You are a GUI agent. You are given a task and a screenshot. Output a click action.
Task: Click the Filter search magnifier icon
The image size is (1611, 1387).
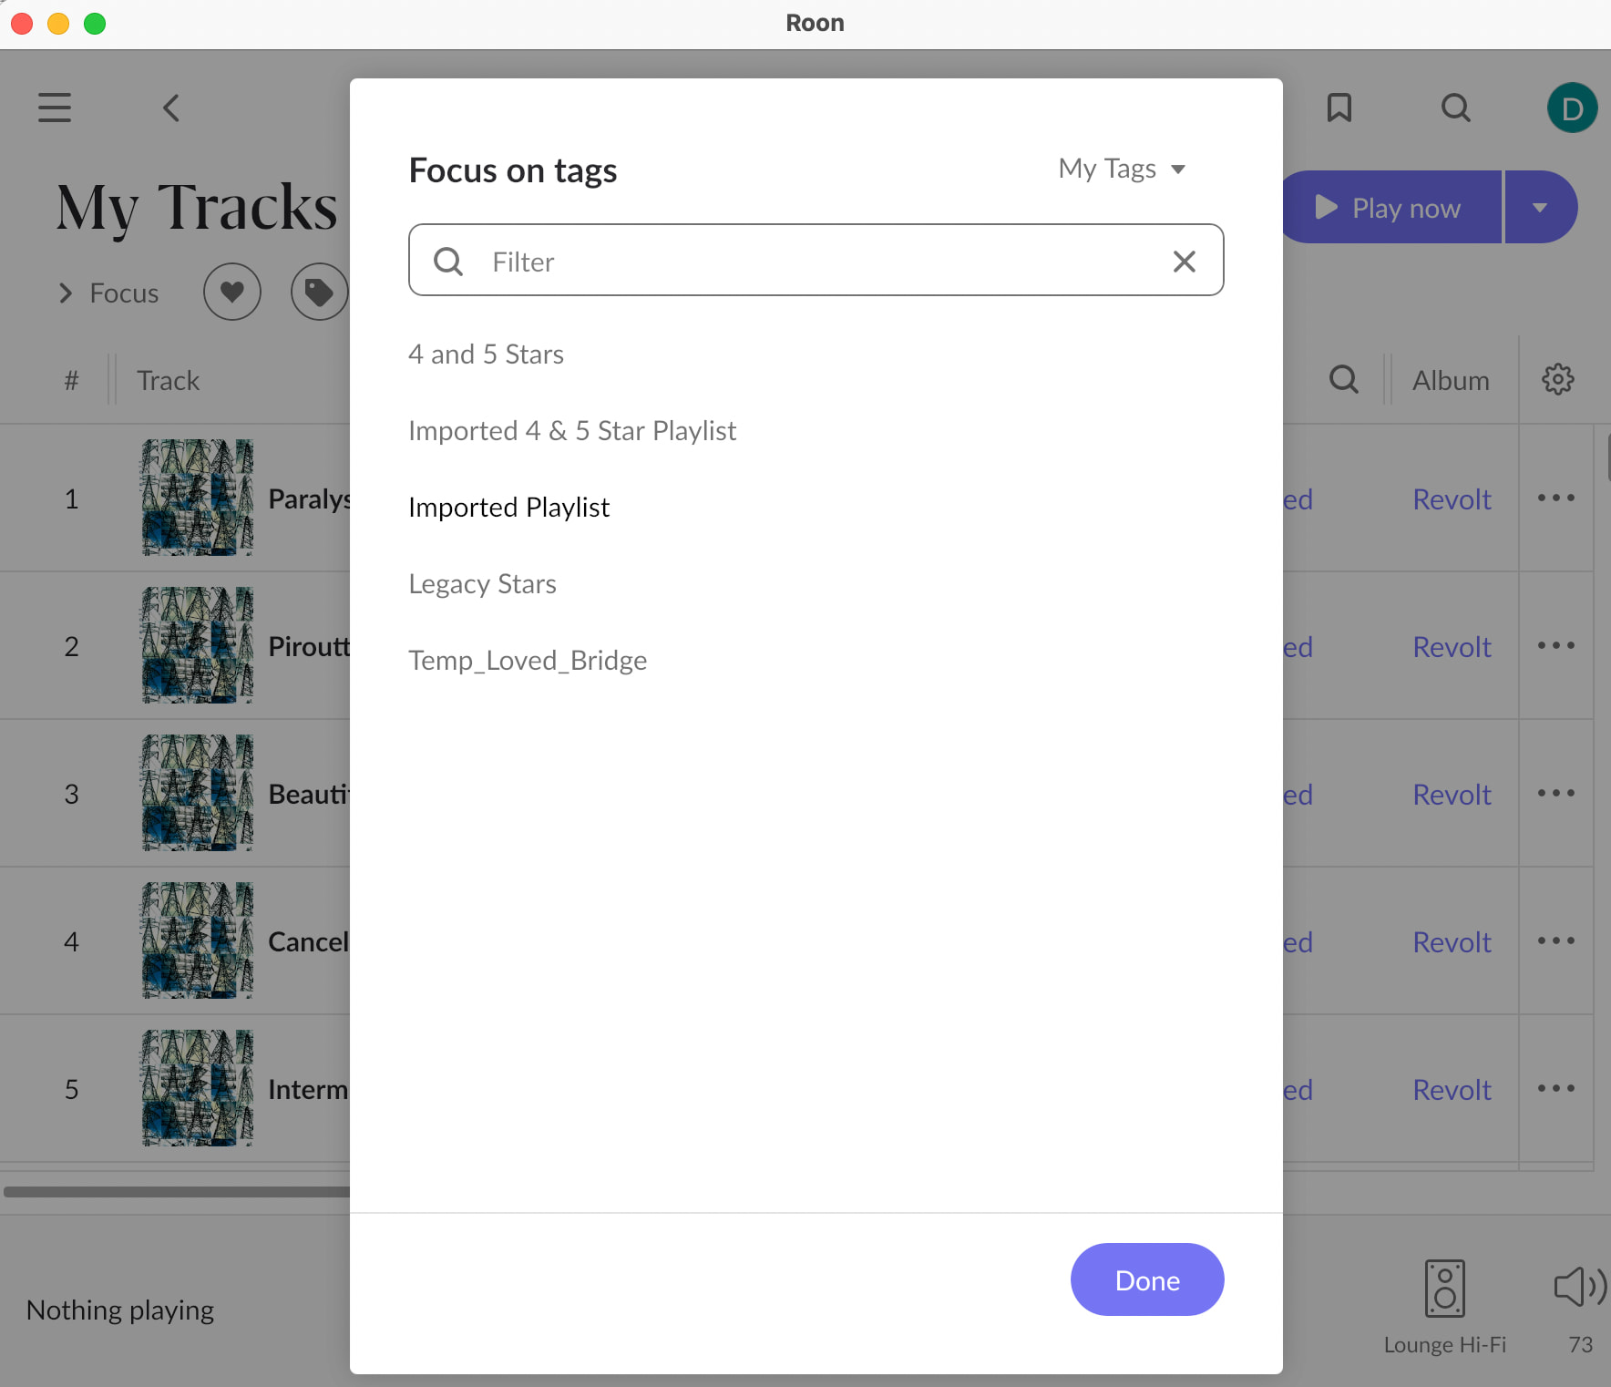tap(448, 262)
